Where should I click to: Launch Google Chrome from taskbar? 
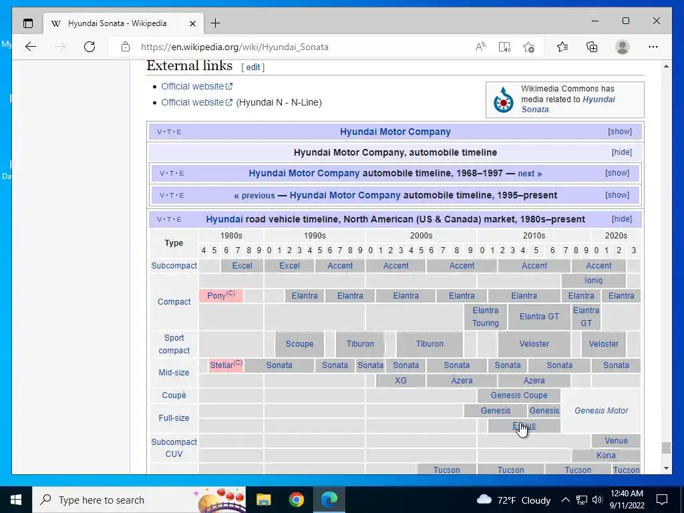coord(296,500)
